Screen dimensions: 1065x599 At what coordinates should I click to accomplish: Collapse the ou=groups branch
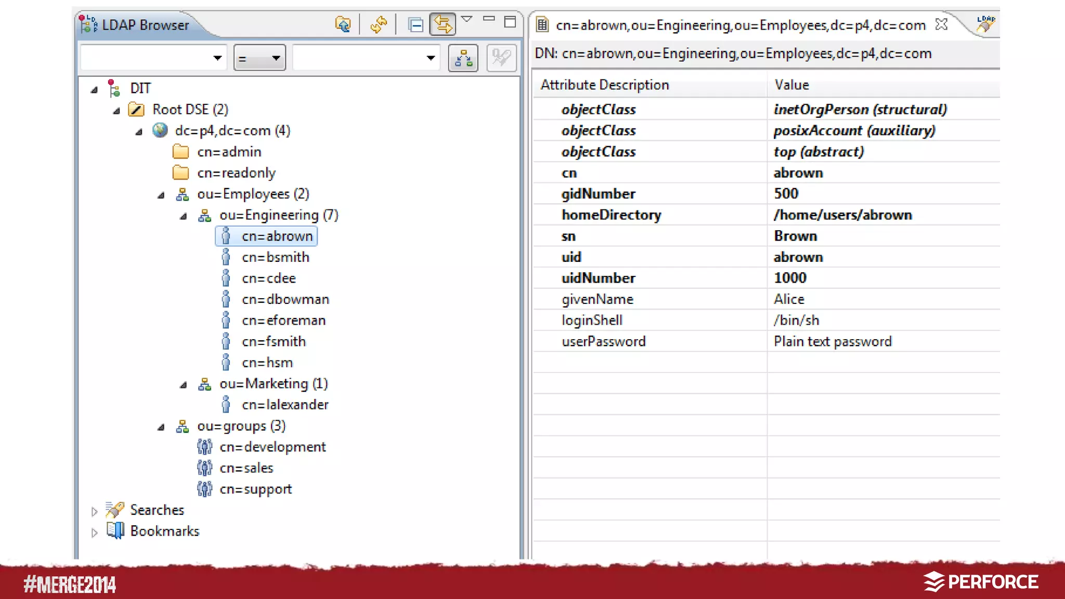click(161, 427)
